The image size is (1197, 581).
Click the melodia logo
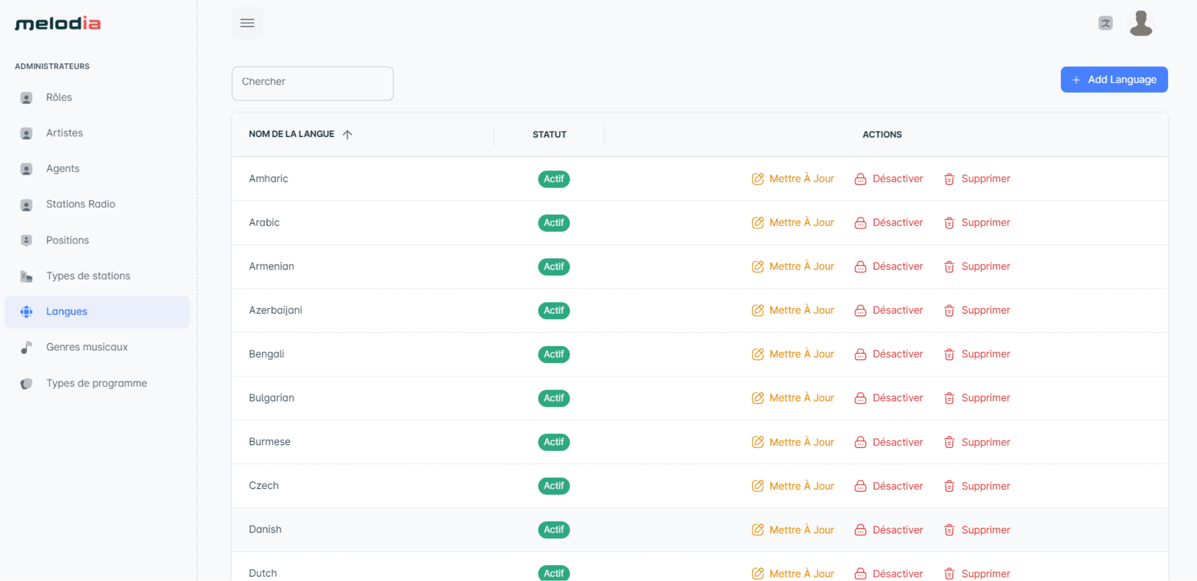coord(58,23)
